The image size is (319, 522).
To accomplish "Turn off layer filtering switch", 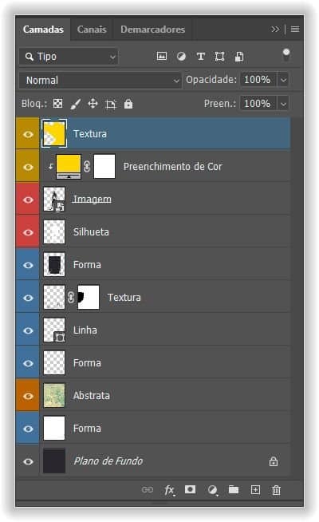I will (x=286, y=54).
